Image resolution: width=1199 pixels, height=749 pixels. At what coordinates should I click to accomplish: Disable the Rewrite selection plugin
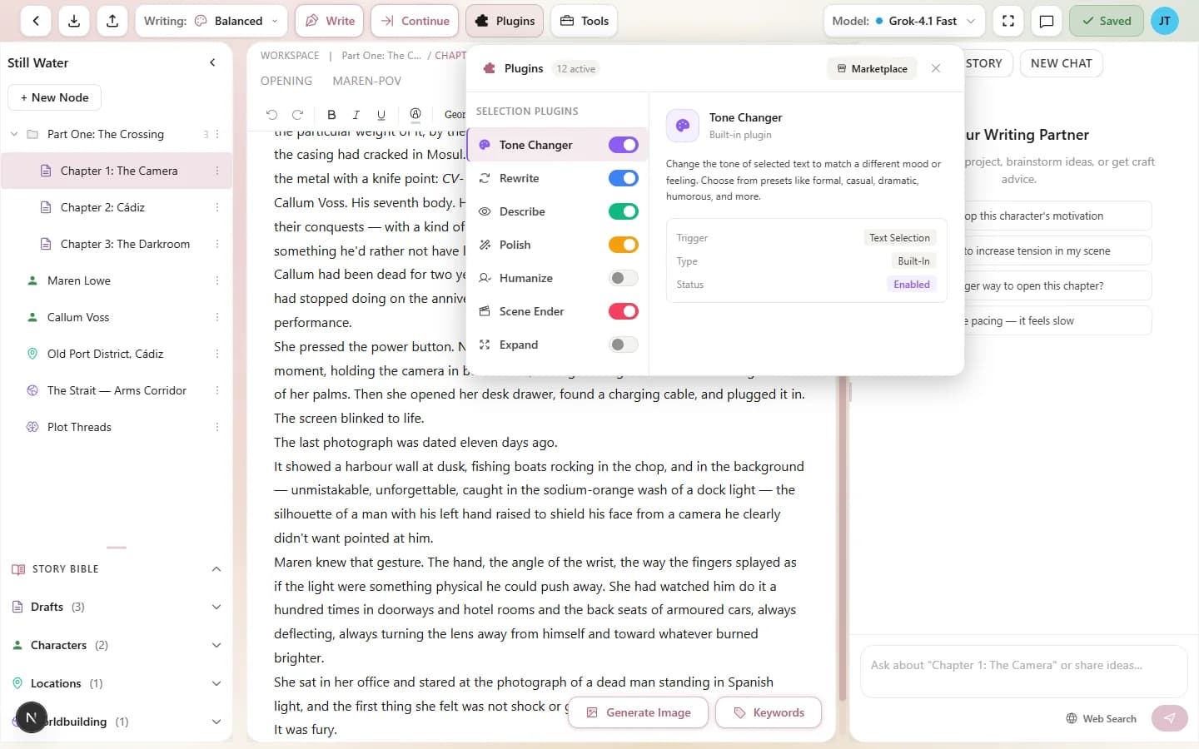(x=623, y=177)
